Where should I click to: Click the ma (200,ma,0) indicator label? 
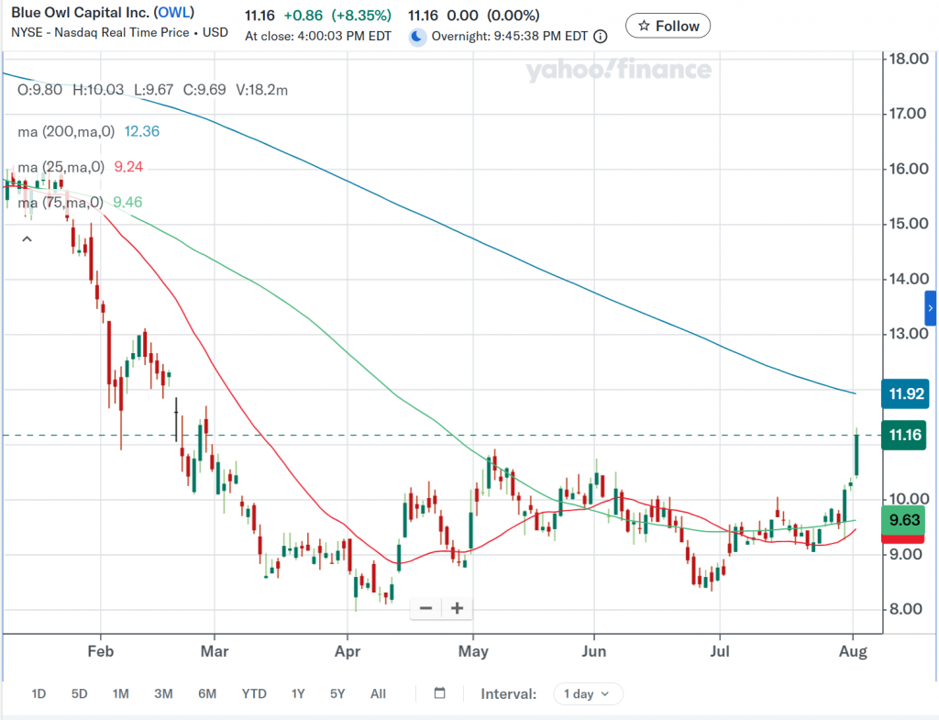66,131
